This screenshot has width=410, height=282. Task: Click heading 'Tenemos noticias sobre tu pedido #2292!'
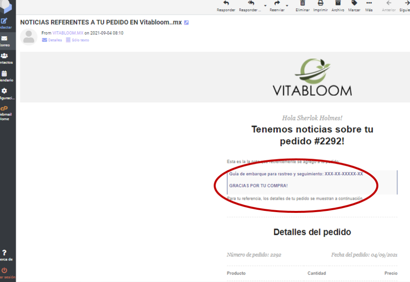[312, 135]
